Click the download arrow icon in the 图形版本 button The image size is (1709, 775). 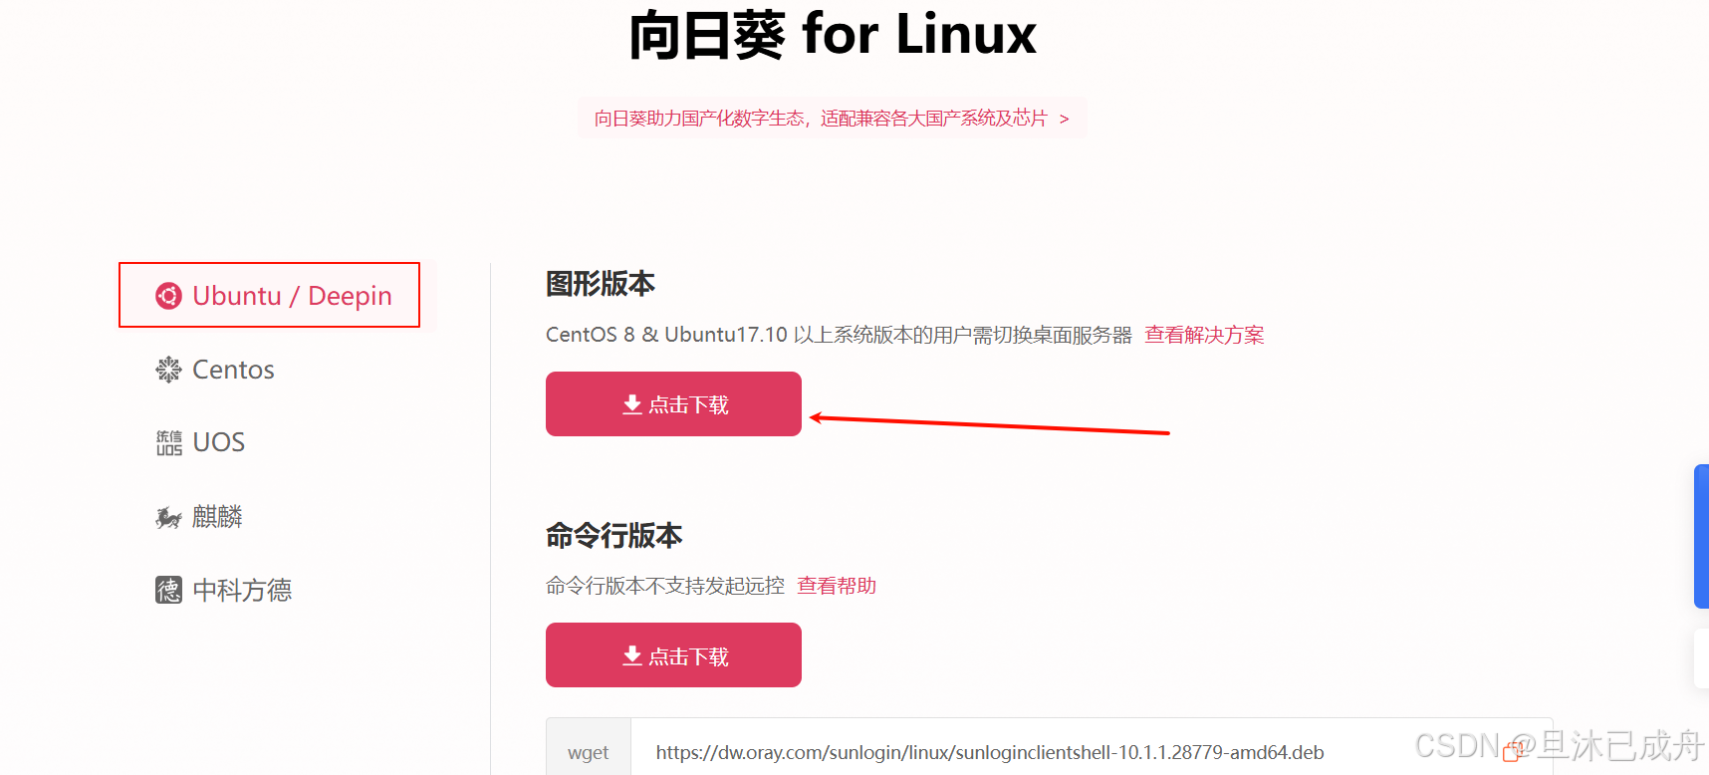632,404
